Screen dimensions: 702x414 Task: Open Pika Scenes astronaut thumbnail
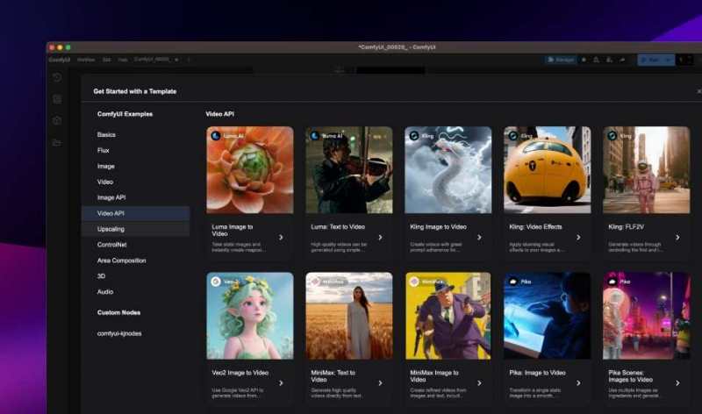pos(645,315)
